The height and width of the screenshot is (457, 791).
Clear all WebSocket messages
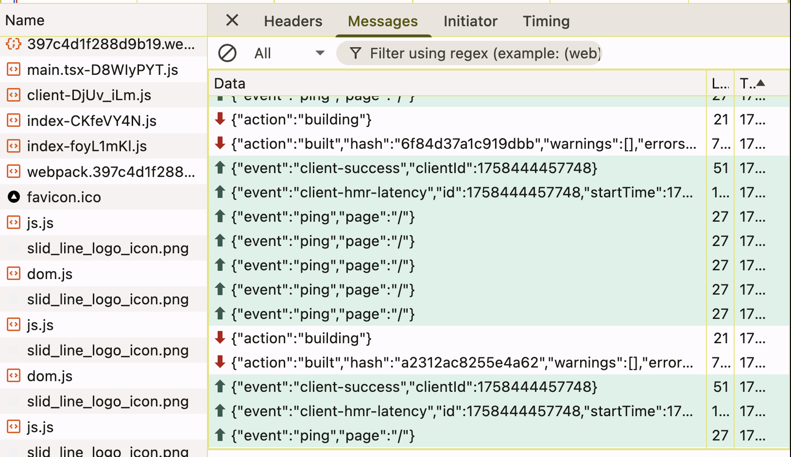click(227, 53)
